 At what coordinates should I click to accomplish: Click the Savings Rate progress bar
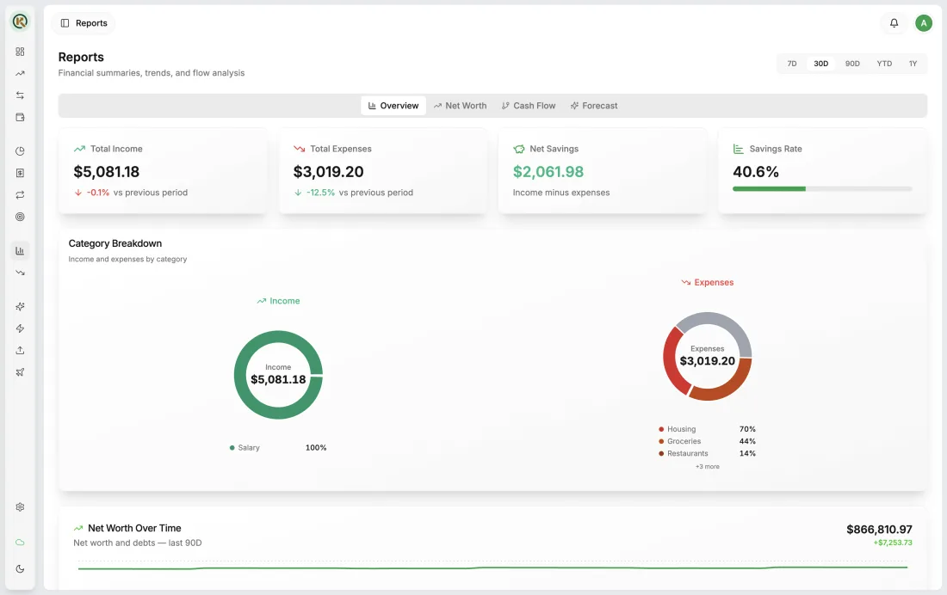point(822,189)
